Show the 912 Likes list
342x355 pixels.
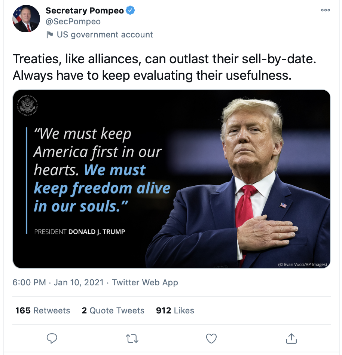click(x=175, y=310)
